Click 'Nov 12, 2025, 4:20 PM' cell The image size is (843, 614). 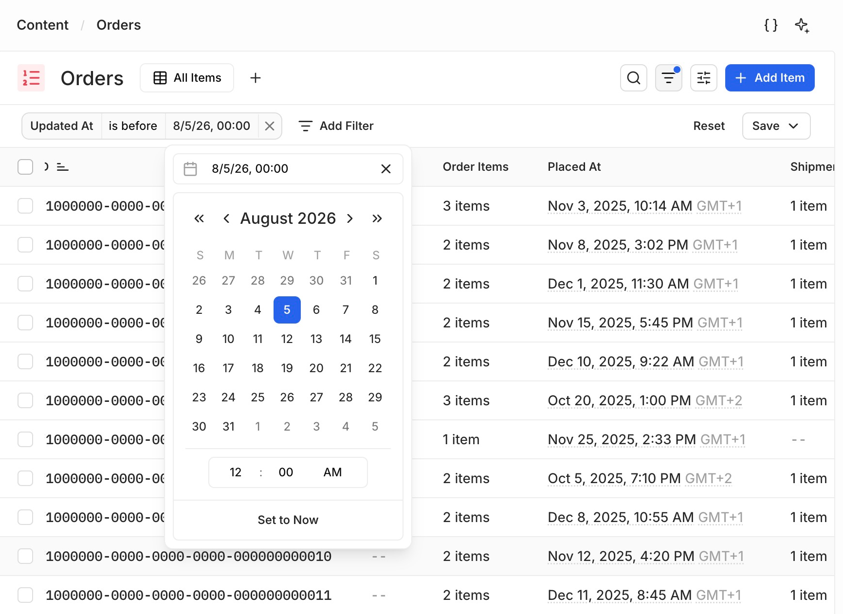pos(645,556)
